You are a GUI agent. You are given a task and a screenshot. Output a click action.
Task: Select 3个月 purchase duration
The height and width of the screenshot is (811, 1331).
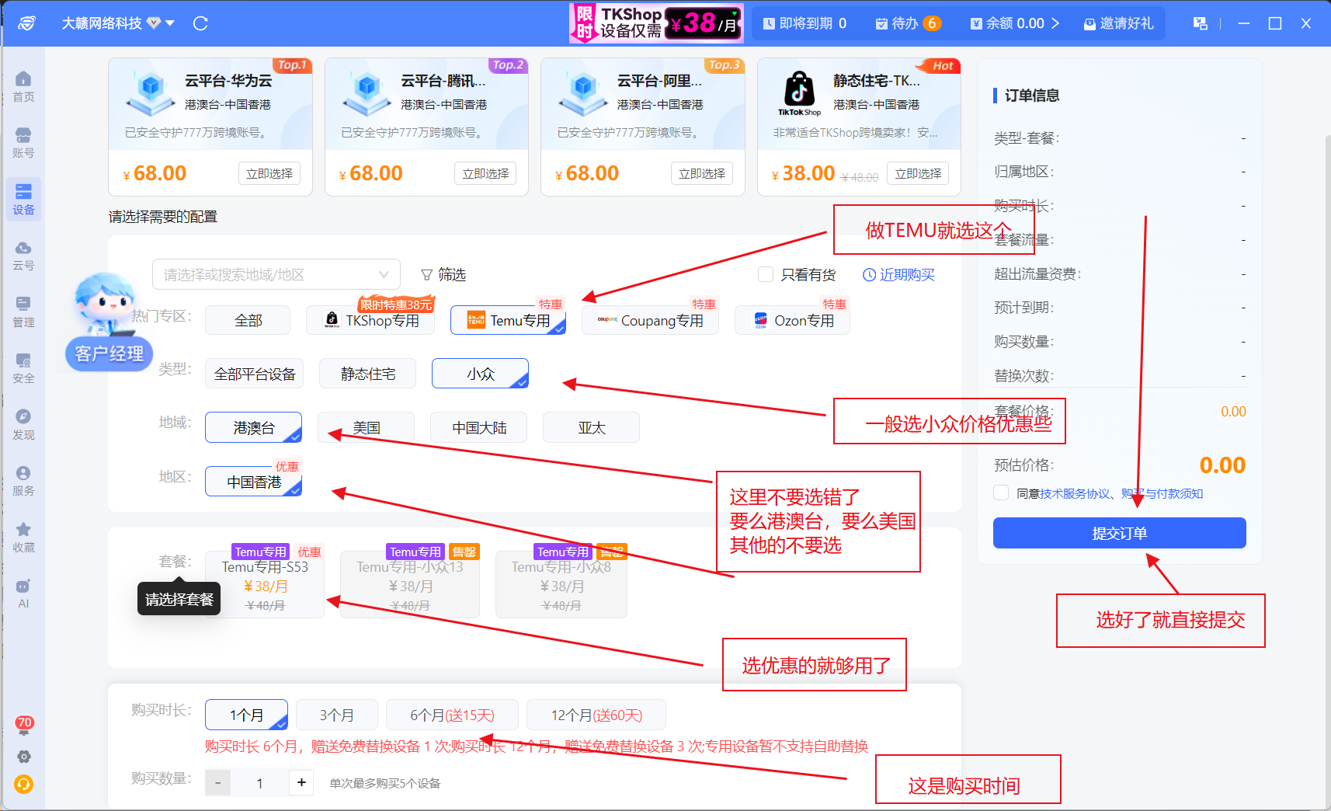tap(336, 715)
